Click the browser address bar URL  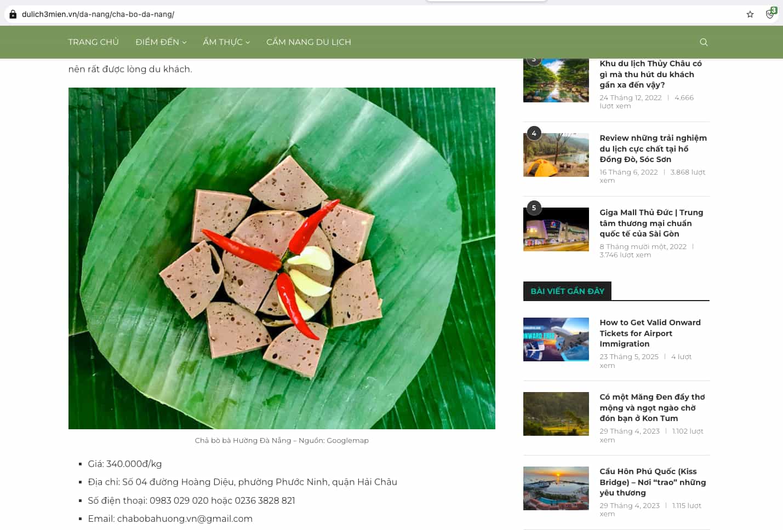[x=98, y=14]
